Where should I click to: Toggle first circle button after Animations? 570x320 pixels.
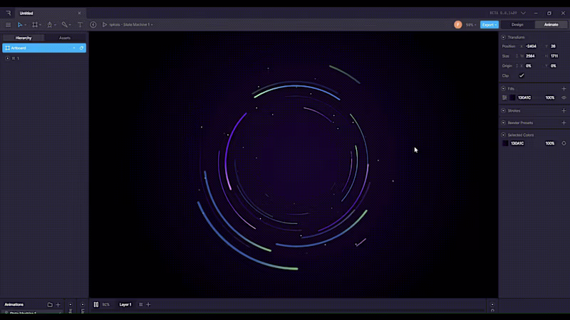pos(71,305)
